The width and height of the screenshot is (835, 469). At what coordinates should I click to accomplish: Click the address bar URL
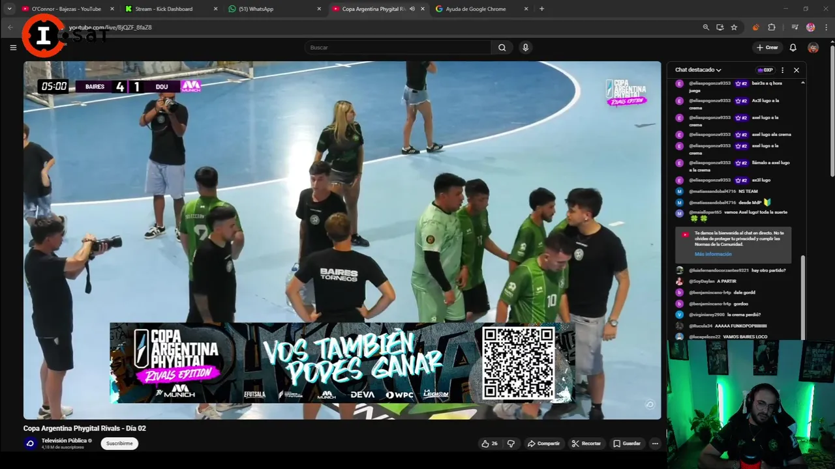pos(110,27)
